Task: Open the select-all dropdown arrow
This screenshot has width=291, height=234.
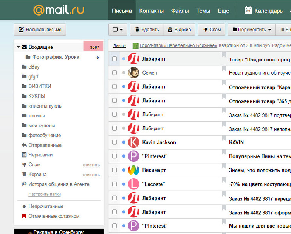Action: tap(121, 30)
